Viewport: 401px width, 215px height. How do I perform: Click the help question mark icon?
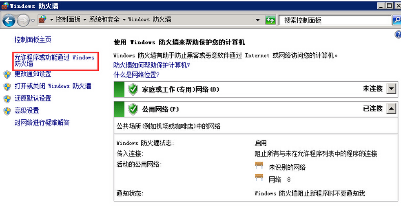[x=398, y=35]
